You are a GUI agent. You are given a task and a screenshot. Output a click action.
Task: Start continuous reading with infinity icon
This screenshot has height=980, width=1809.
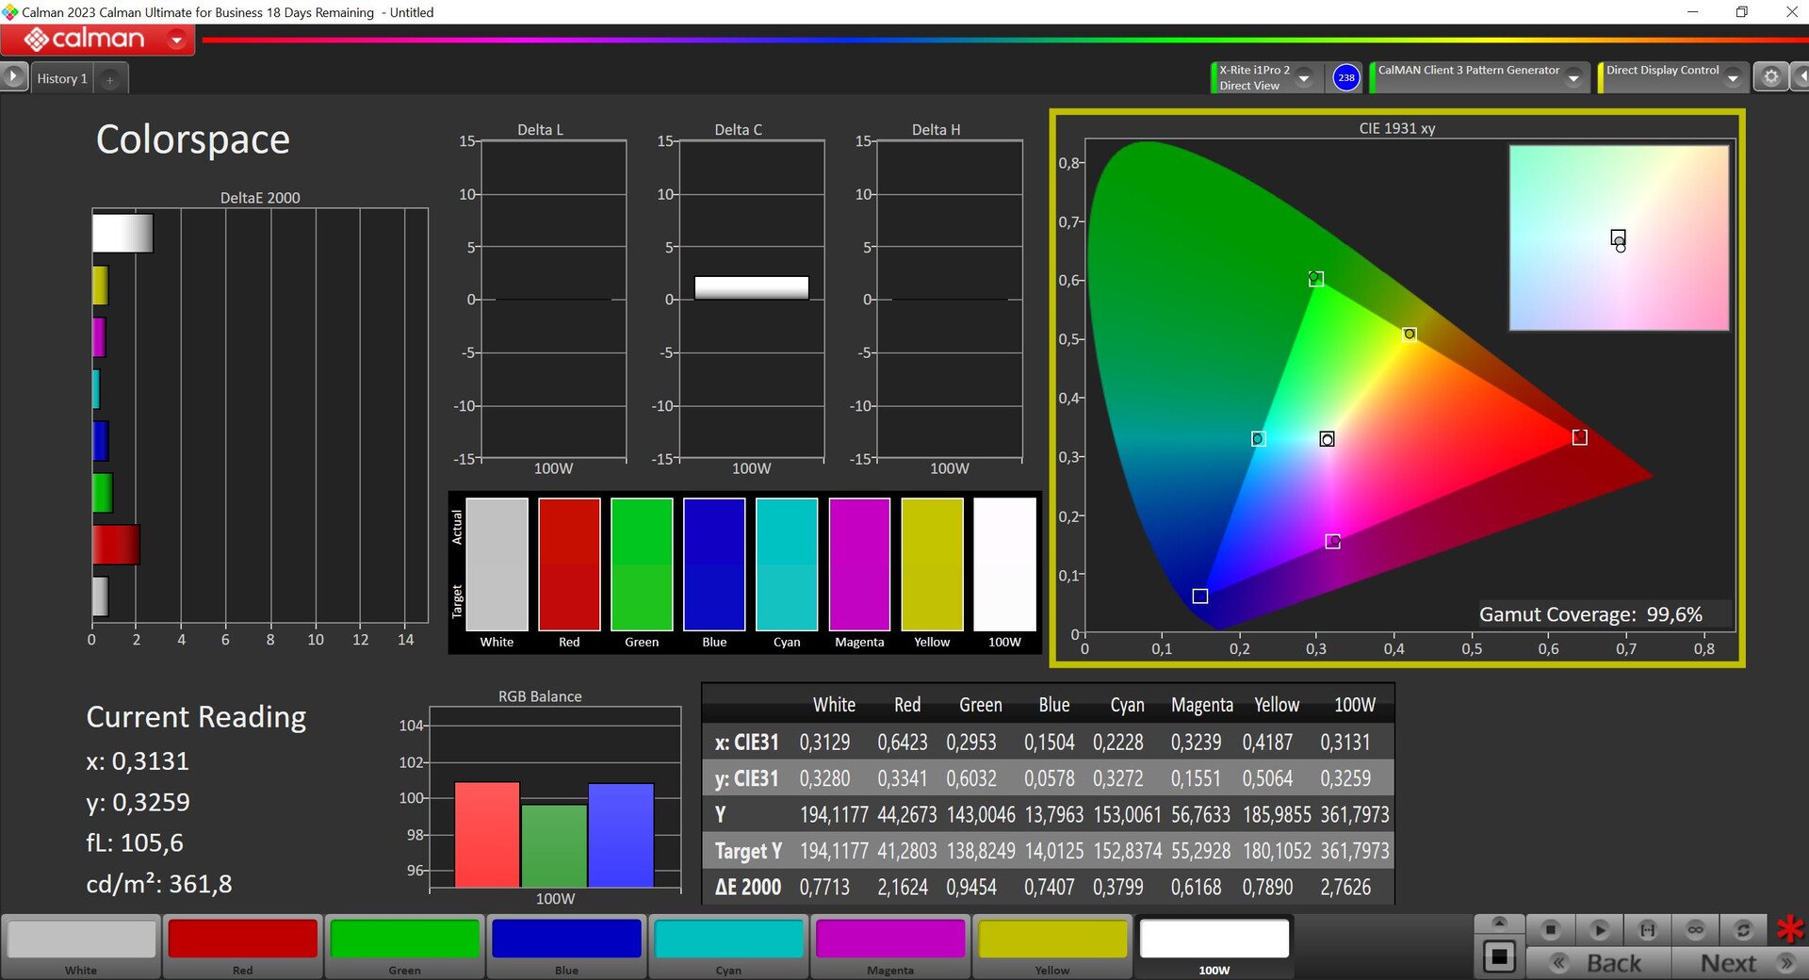pos(1695,930)
